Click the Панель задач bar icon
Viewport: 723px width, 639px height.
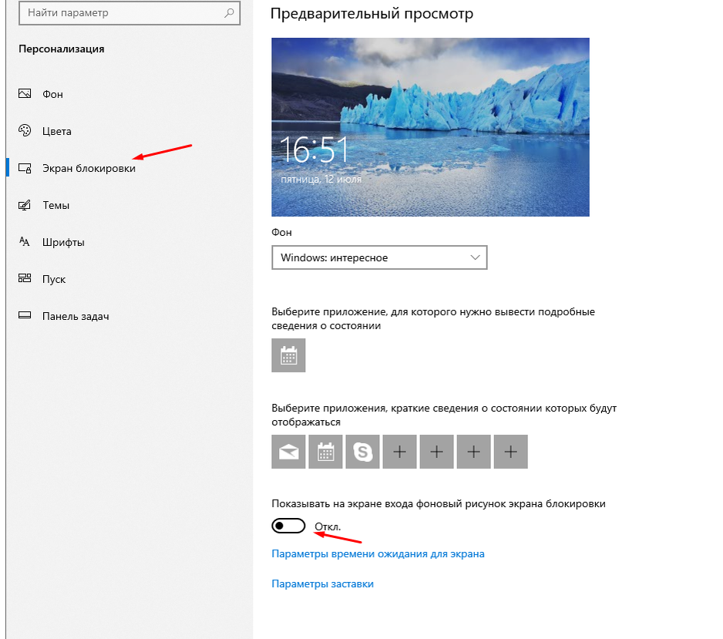[25, 315]
